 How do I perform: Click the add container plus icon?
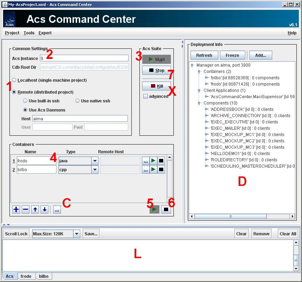coord(16,210)
